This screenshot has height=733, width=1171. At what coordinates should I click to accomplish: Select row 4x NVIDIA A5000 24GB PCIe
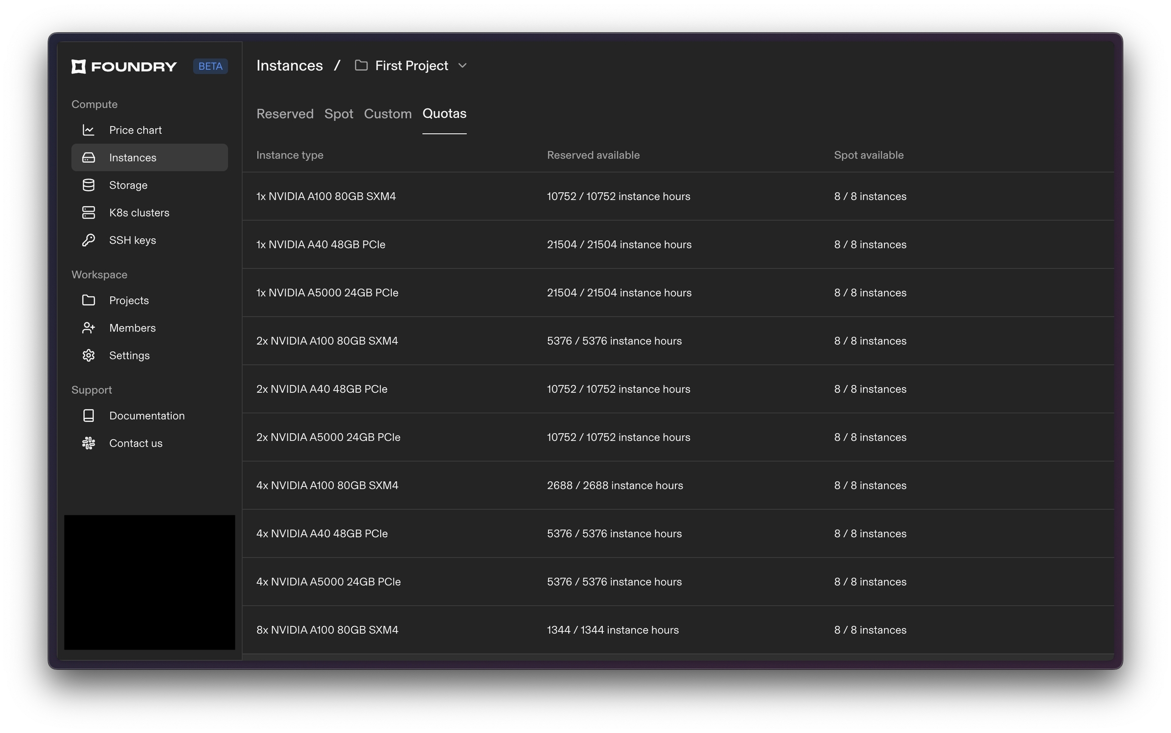[678, 582]
